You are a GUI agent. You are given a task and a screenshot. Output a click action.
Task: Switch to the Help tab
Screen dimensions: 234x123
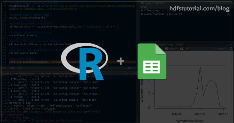coord(170,45)
